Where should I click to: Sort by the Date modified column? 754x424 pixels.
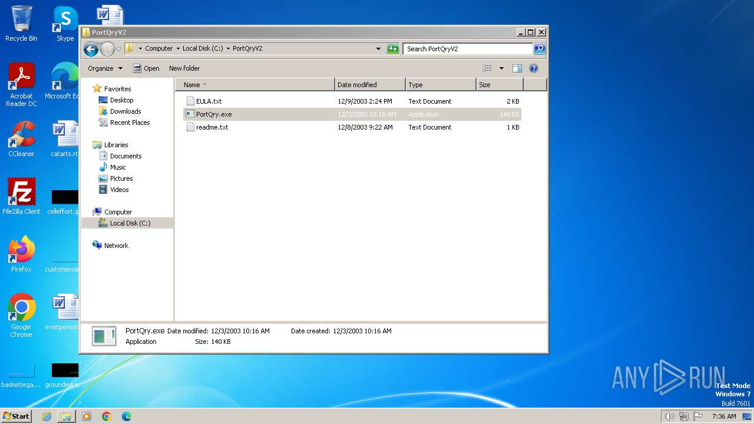pyautogui.click(x=370, y=85)
